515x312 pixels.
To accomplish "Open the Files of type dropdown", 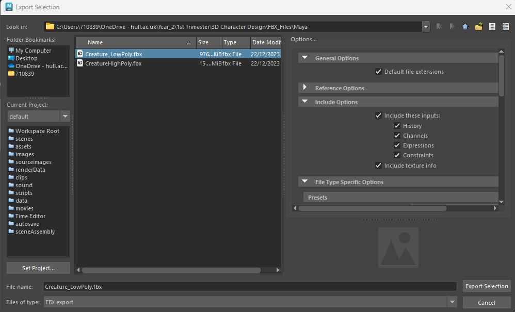I will tap(452, 302).
